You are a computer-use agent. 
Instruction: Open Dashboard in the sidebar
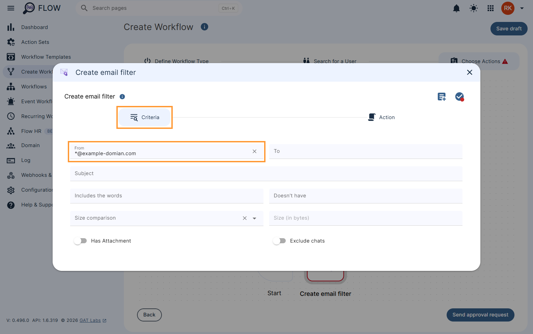pyautogui.click(x=34, y=27)
